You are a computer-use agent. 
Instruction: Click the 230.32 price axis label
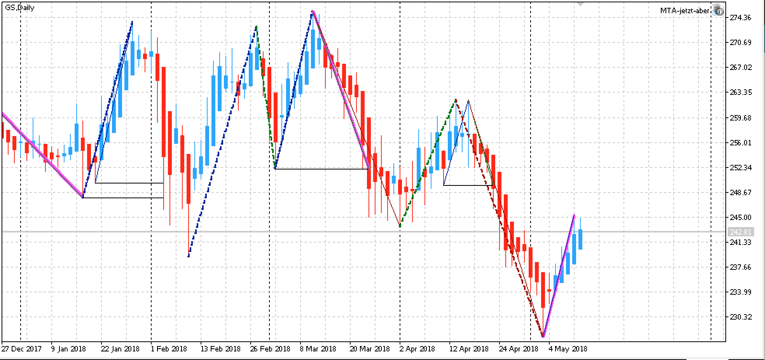point(741,317)
